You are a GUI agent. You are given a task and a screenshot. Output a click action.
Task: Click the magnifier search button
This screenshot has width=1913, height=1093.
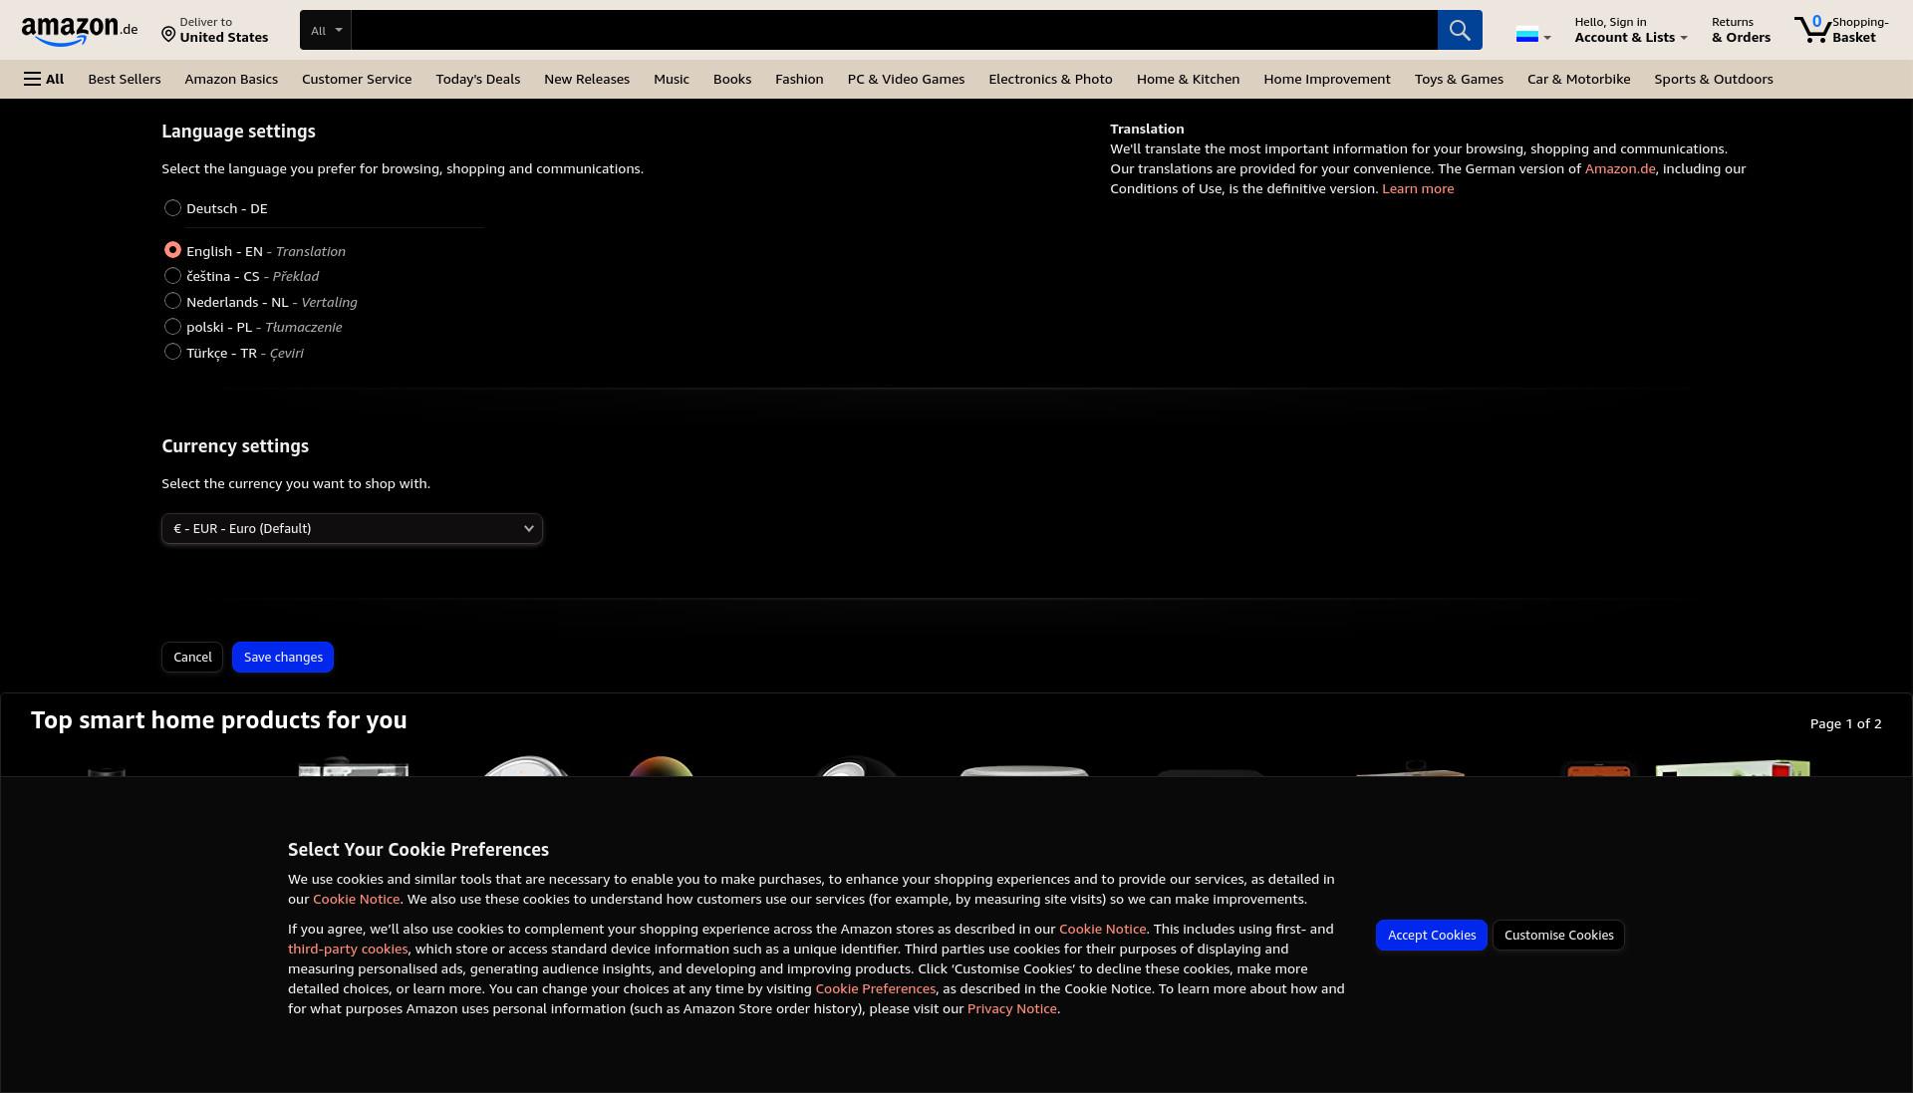tap(1460, 30)
